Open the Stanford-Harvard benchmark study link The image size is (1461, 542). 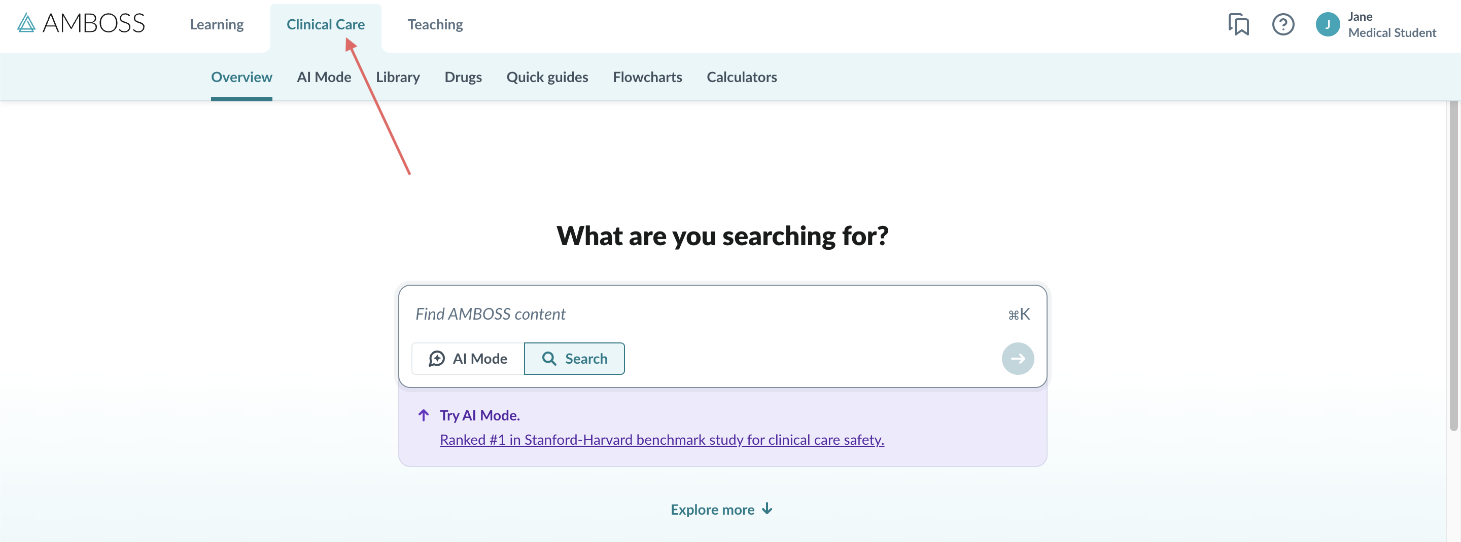click(662, 440)
